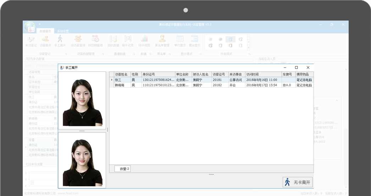Maximize the 手工离开 dialog window
This screenshot has height=196, width=371.
pyautogui.click(x=296, y=68)
